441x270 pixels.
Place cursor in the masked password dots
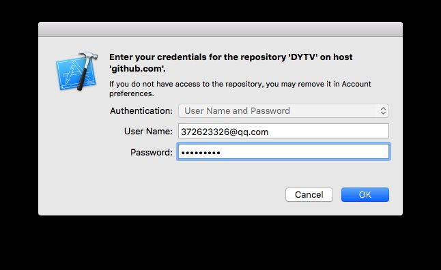201,153
